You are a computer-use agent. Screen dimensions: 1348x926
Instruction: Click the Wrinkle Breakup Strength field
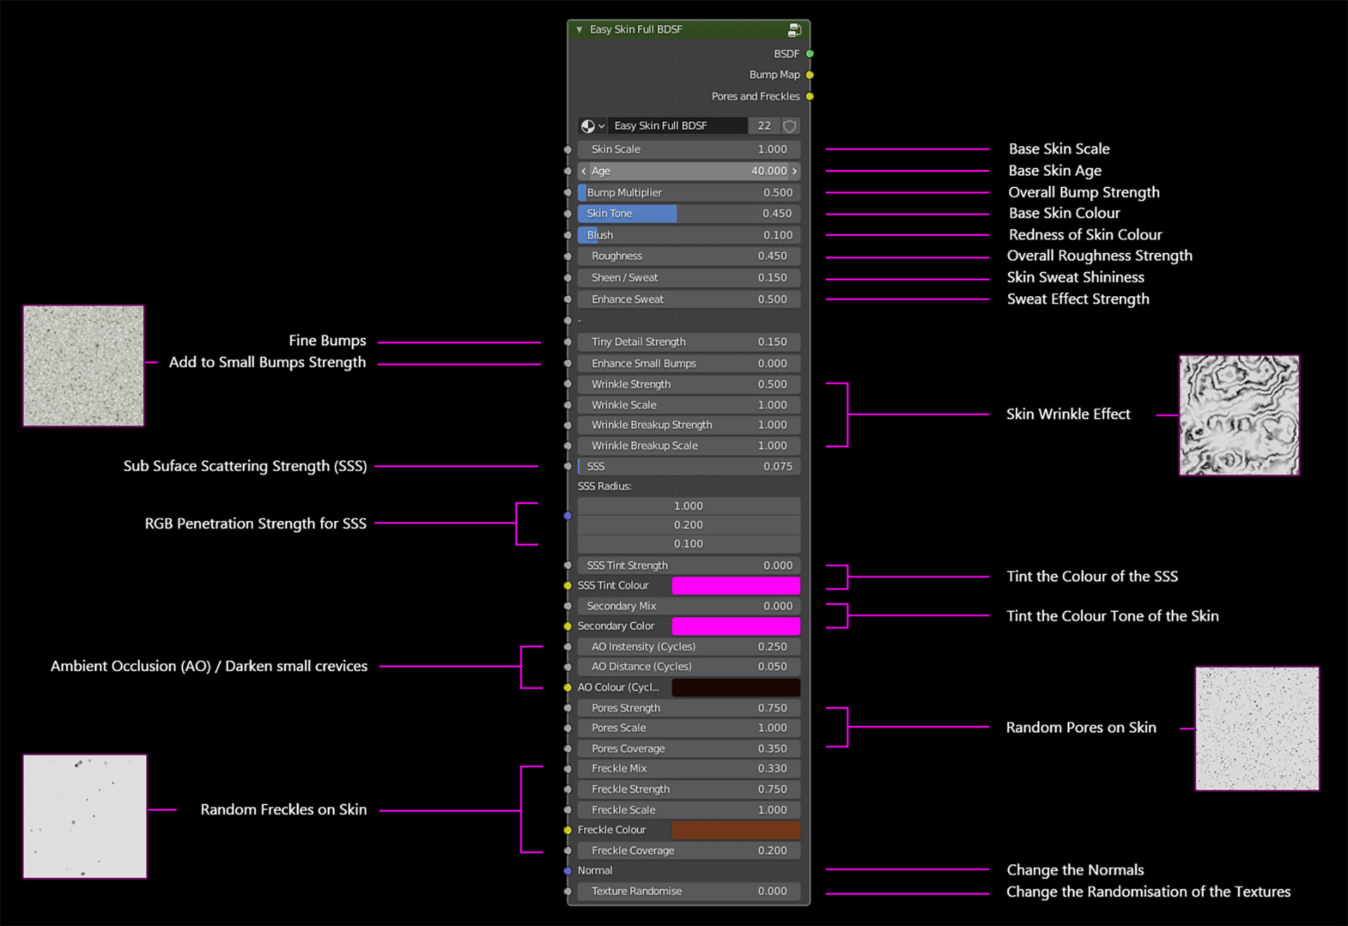pos(689,425)
